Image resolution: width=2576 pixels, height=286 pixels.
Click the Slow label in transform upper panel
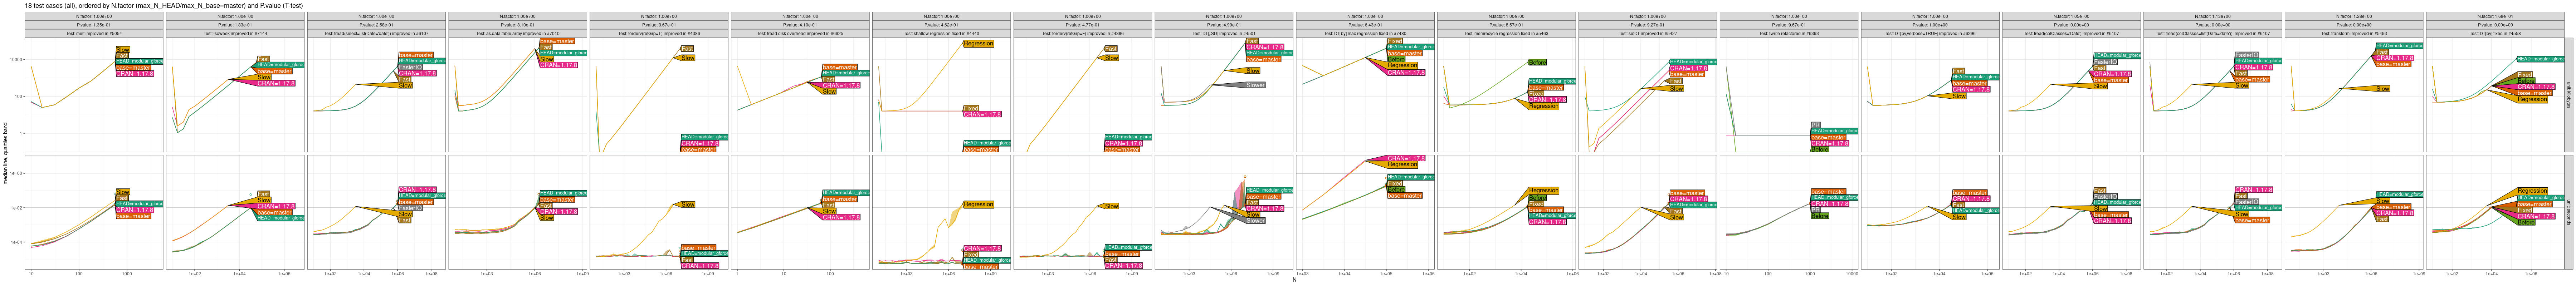tap(2383, 89)
